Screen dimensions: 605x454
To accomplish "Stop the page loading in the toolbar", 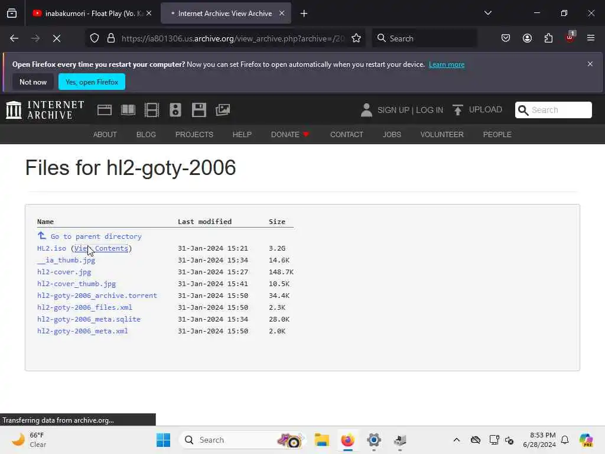I will click(x=57, y=38).
